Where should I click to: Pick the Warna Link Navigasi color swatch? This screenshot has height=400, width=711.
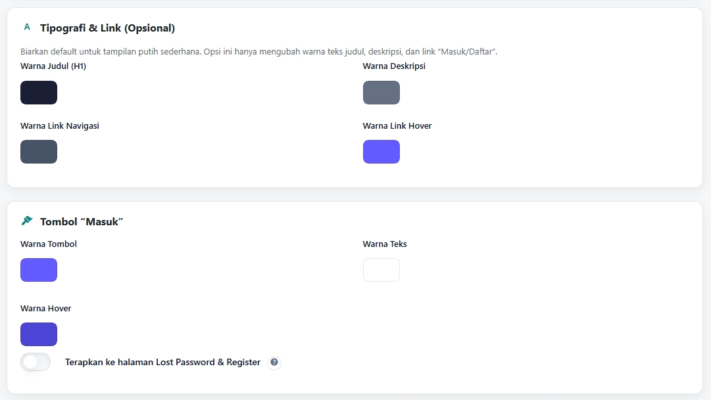[39, 152]
